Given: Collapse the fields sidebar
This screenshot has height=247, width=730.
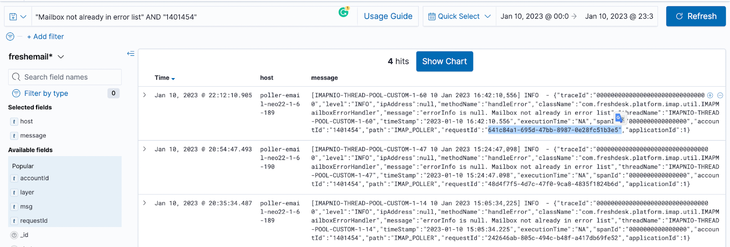Looking at the screenshot, I should (130, 54).
